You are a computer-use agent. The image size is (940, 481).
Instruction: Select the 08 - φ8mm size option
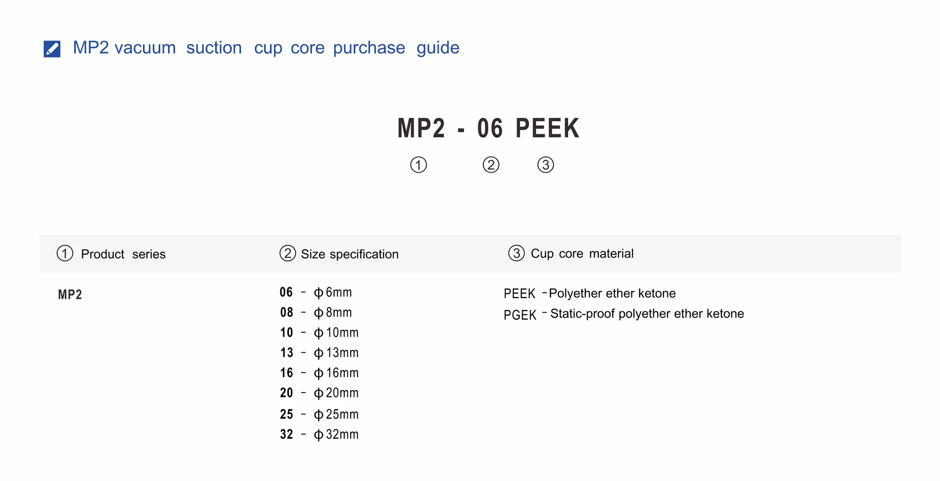coord(316,312)
